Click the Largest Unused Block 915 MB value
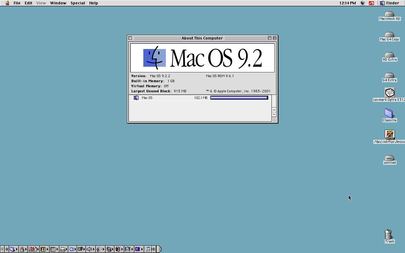This screenshot has height=253, width=405. [x=180, y=91]
